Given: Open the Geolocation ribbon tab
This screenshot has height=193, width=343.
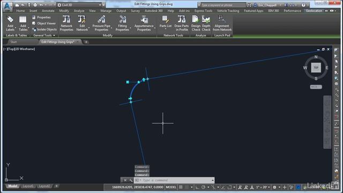Looking at the screenshot, I should click(x=314, y=11).
